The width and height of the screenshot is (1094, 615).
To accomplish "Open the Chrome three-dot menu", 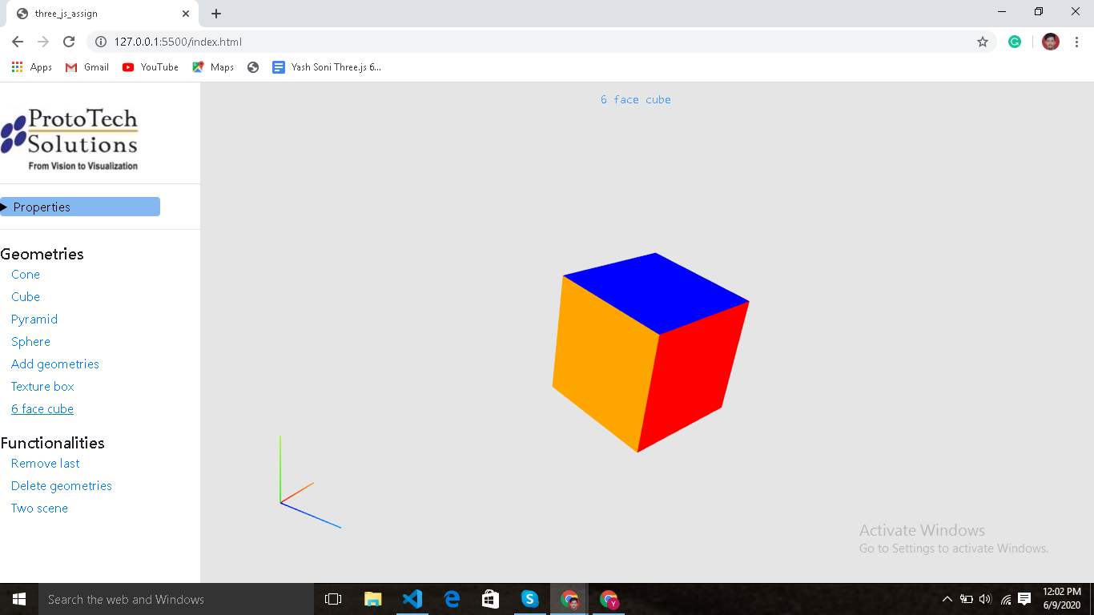I will coord(1076,41).
